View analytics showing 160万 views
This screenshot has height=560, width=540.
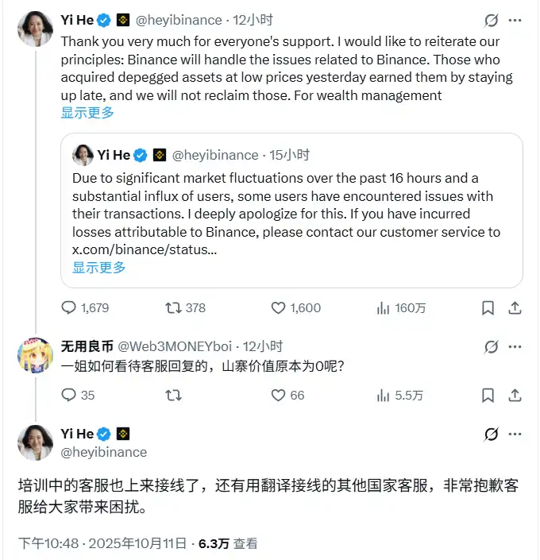[x=382, y=307]
